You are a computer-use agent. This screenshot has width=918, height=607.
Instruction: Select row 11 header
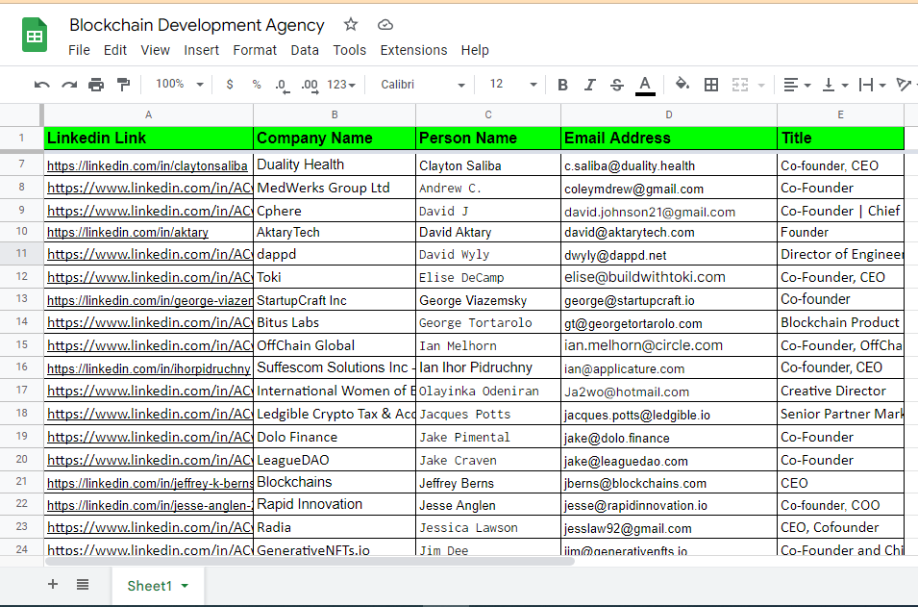22,254
